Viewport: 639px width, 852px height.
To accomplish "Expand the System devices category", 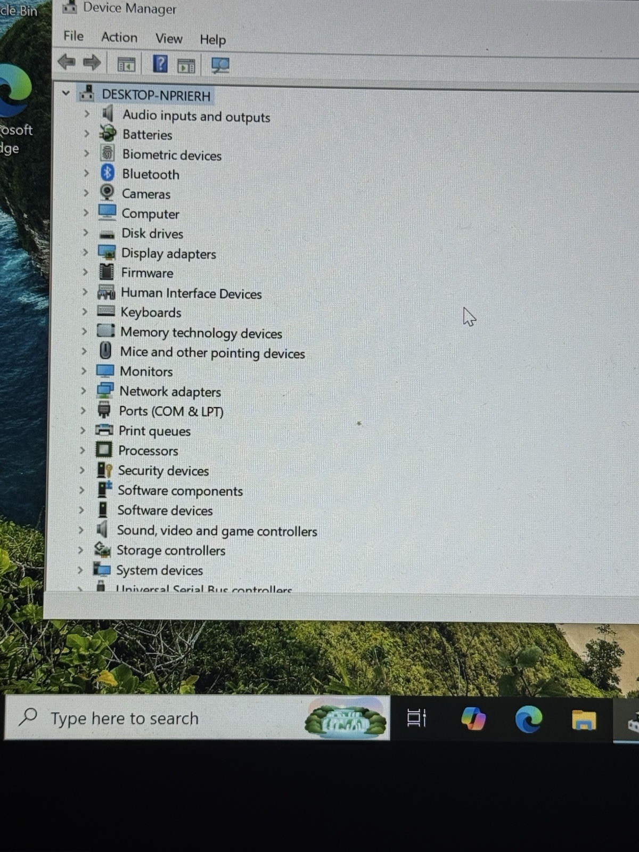I will 80,569.
